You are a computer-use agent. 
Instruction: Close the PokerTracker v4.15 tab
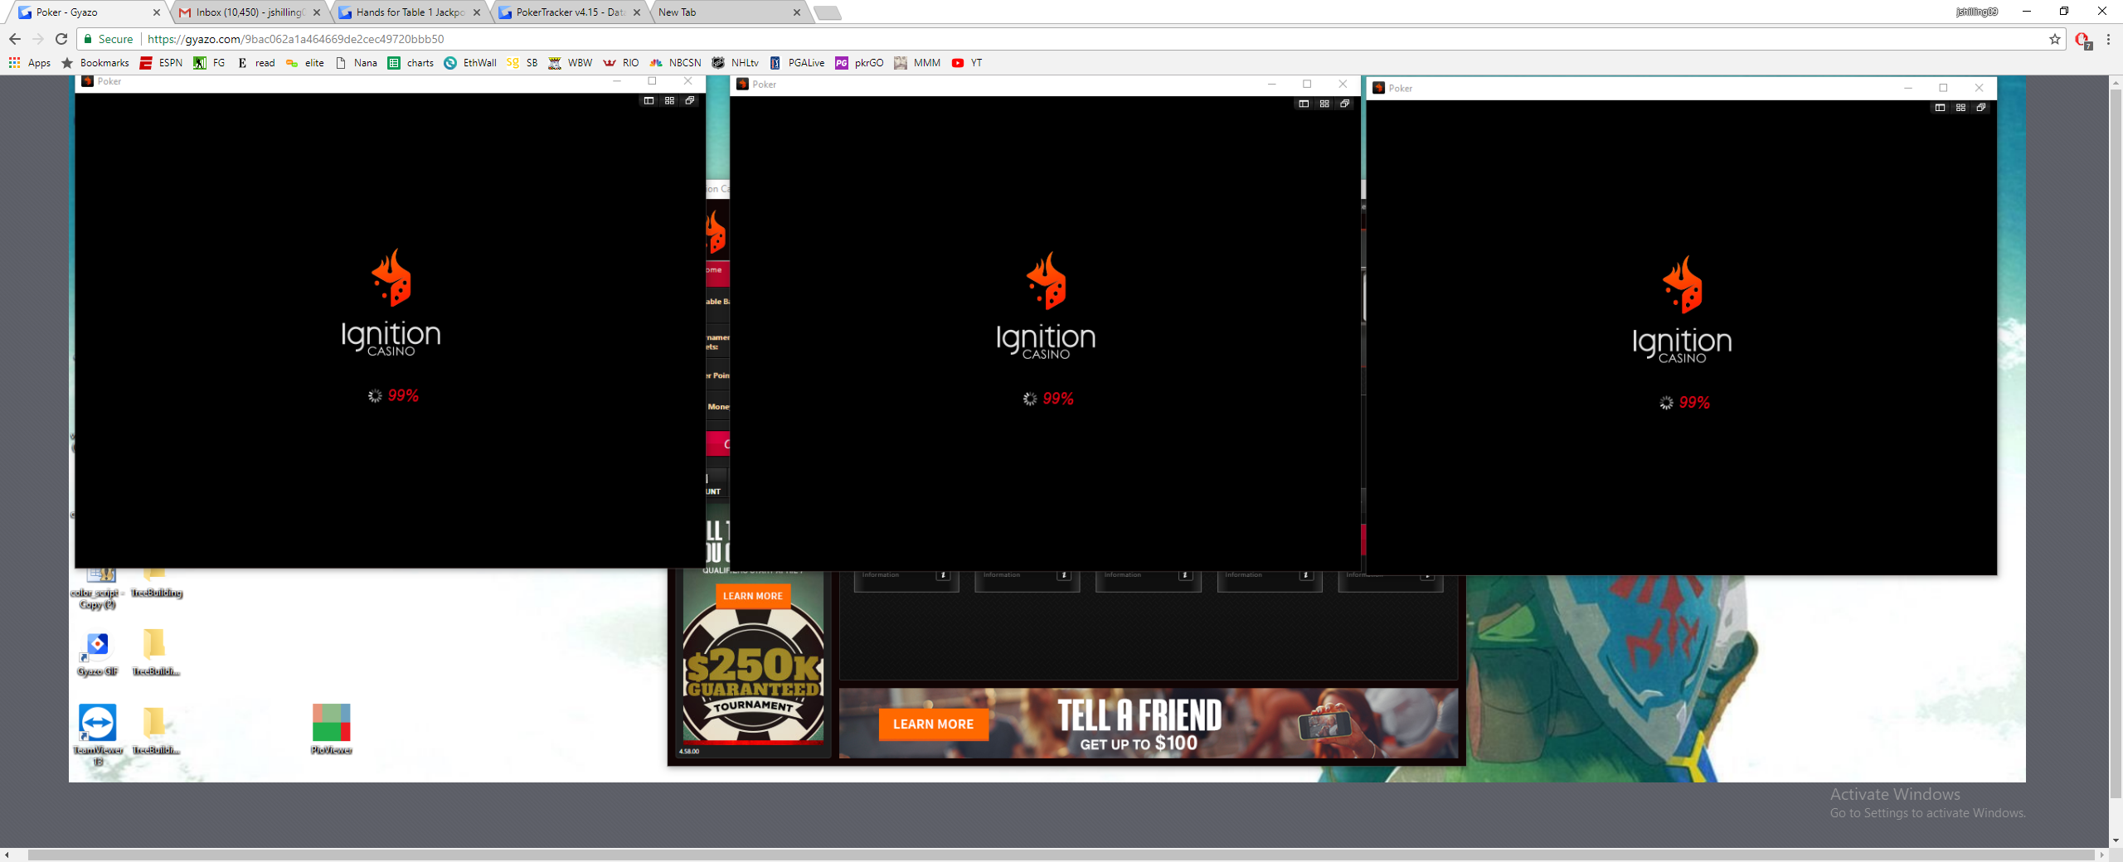point(637,12)
